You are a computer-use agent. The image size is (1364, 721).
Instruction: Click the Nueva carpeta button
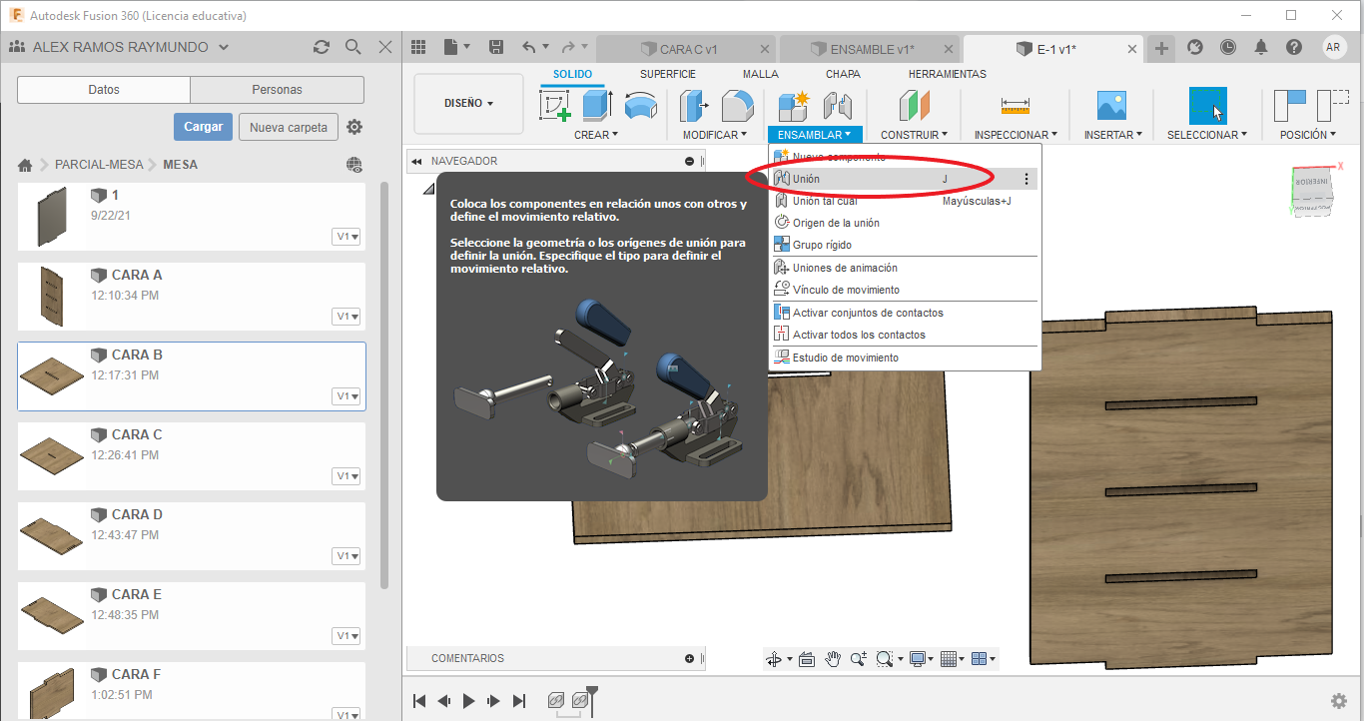point(289,127)
